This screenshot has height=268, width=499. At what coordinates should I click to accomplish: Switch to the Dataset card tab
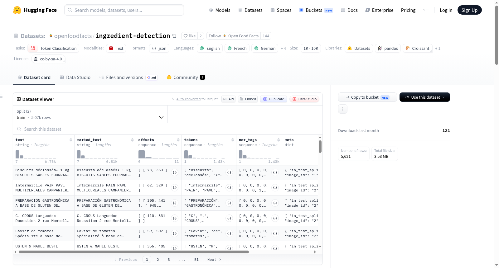pos(34,77)
